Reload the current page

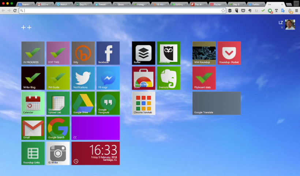click(x=15, y=11)
